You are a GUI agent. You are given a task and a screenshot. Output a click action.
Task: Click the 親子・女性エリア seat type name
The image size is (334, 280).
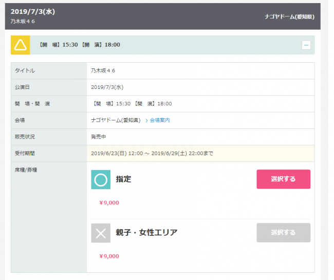[146, 233]
